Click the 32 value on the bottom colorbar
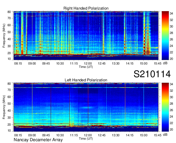The height and width of the screenshot is (143, 176). coord(171,91)
